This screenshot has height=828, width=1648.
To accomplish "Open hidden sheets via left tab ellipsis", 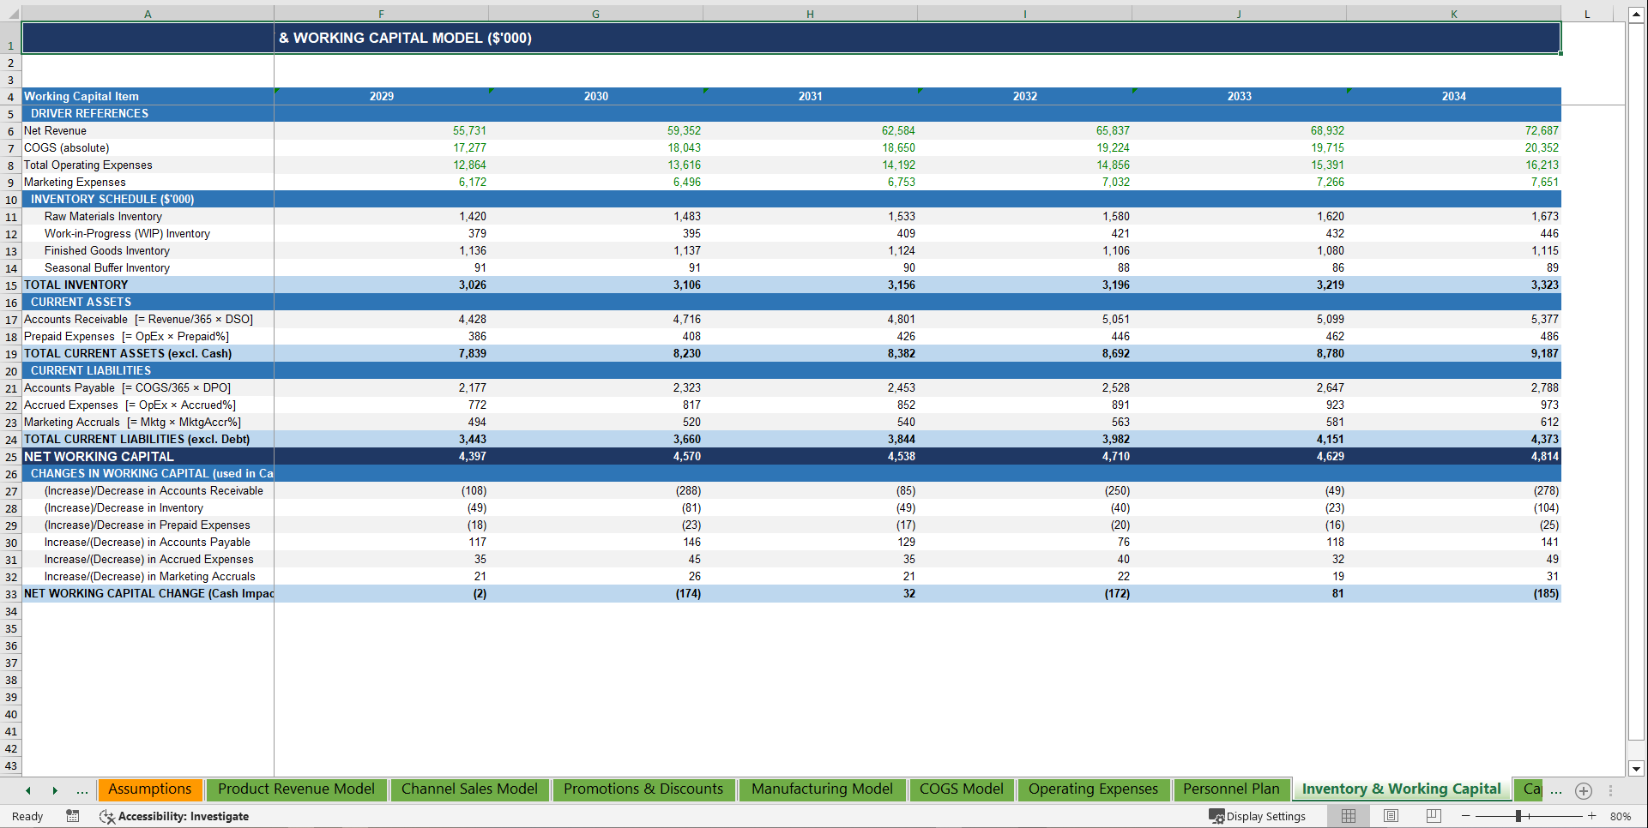I will pyautogui.click(x=81, y=790).
